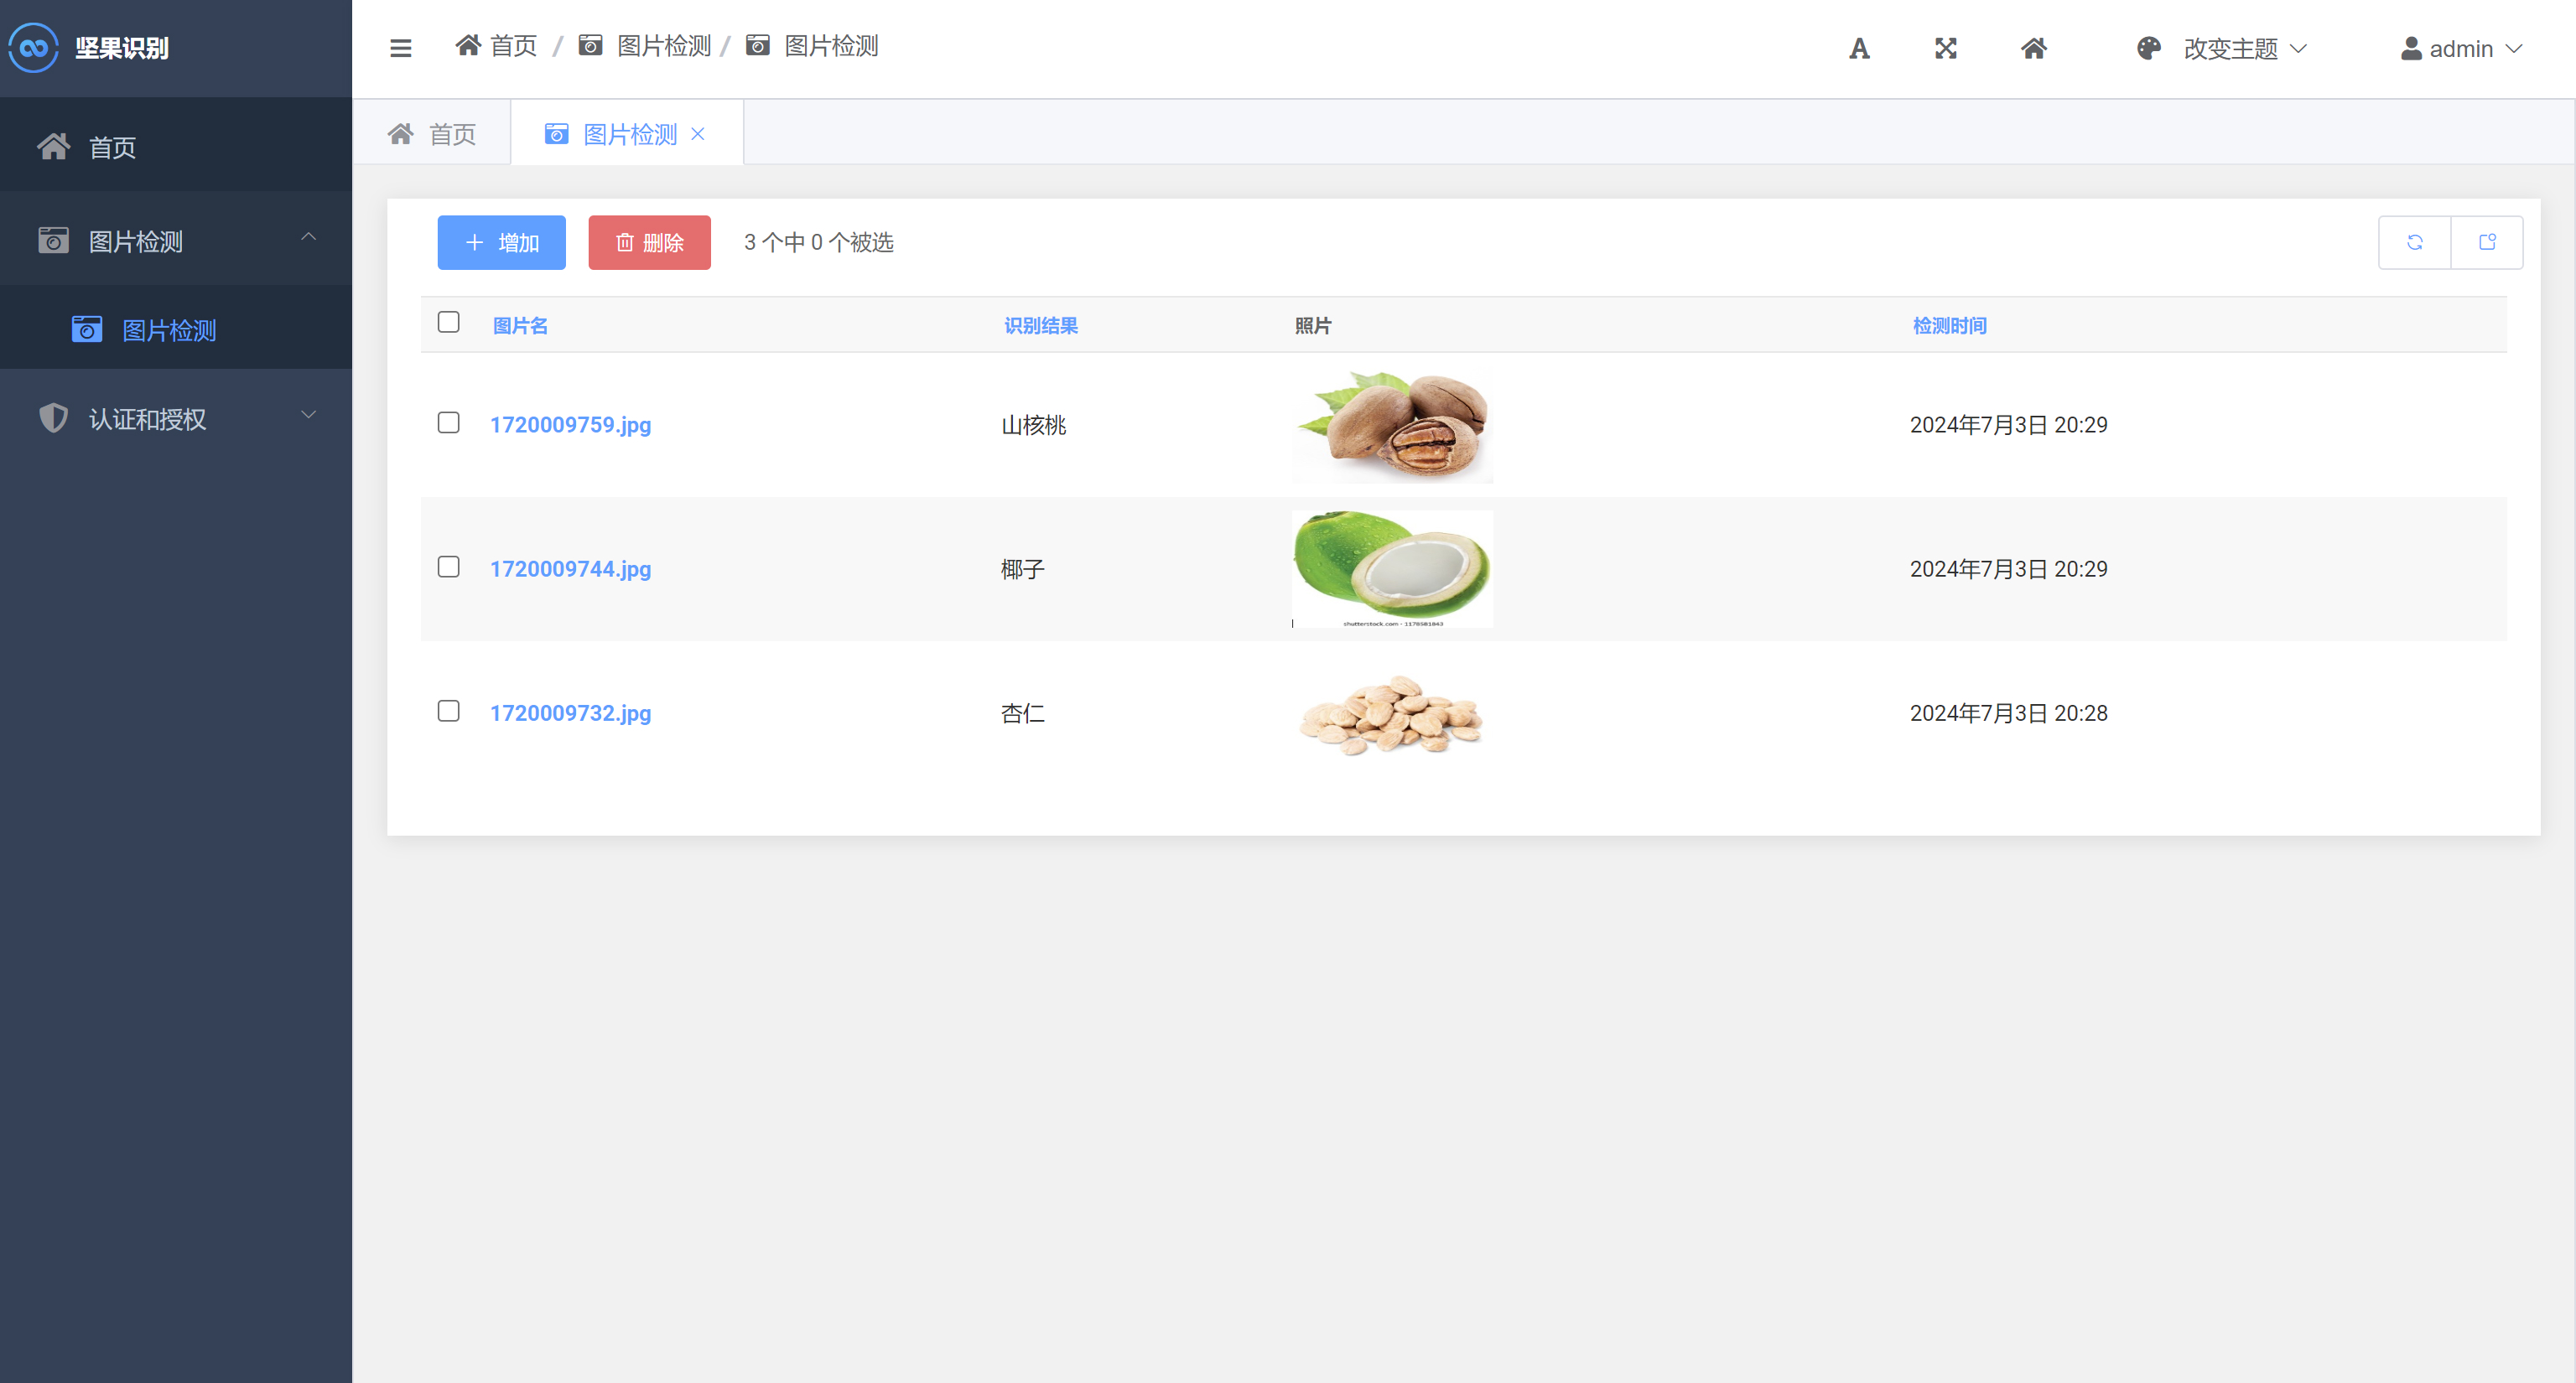Image resolution: width=2576 pixels, height=1383 pixels.
Task: Click the font size 'A' icon
Action: [1858, 48]
